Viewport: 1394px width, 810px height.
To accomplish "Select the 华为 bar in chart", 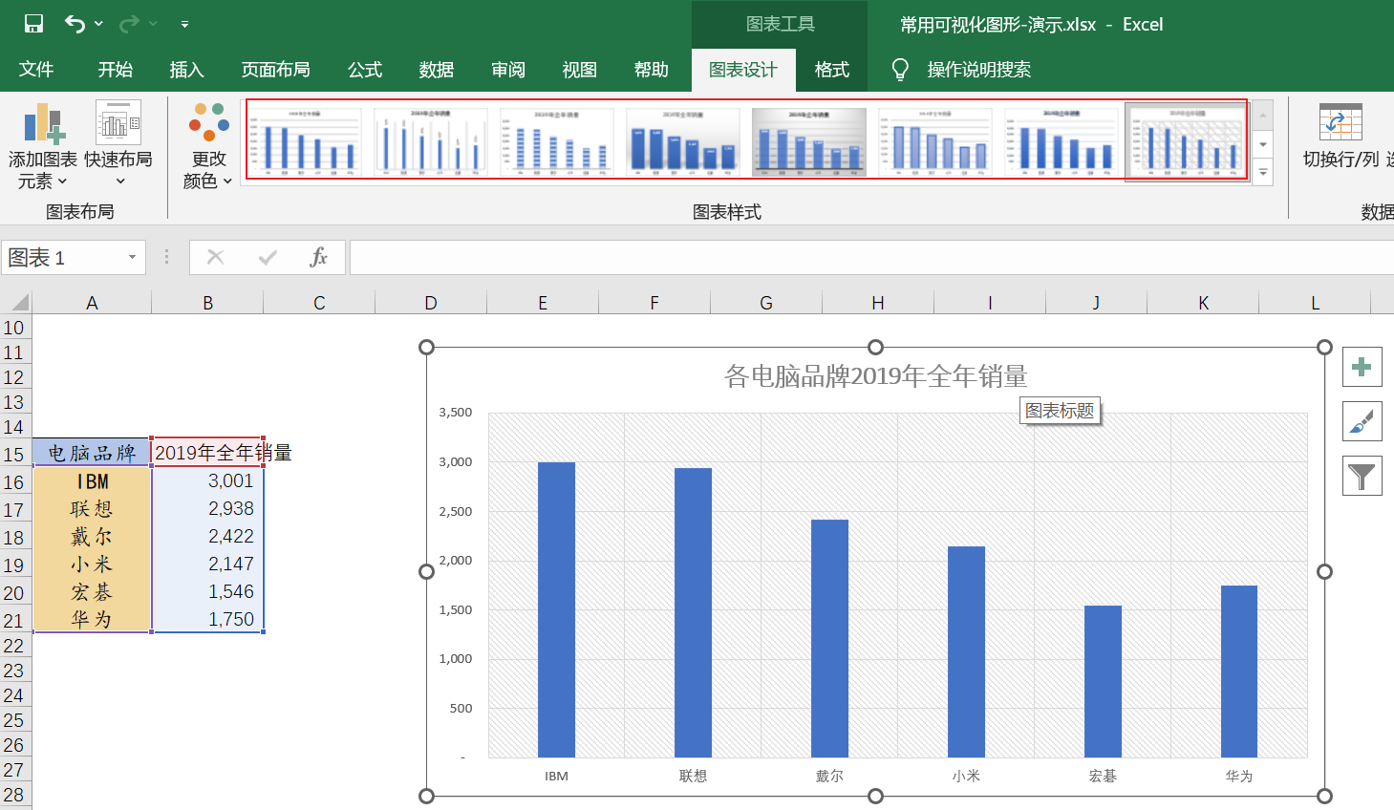I will coord(1239,671).
